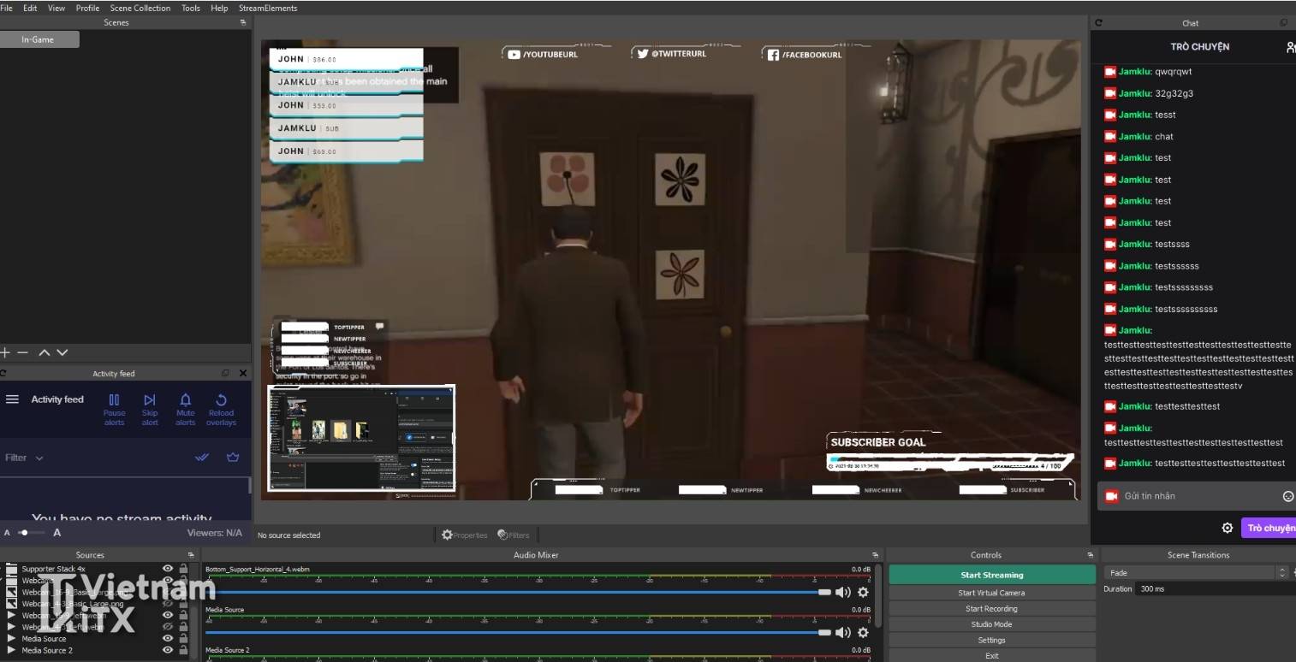Show the hidden Webcam_4-3_Basic_Large.png source
This screenshot has width=1296, height=662.
[x=168, y=603]
